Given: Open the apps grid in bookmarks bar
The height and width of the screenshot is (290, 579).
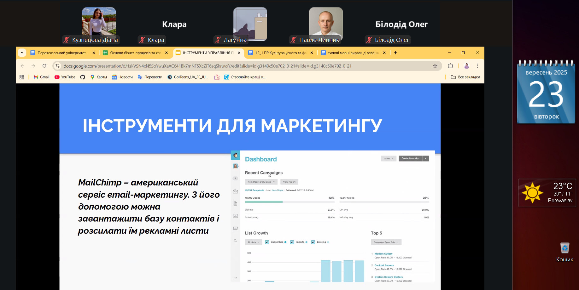Looking at the screenshot, I should click(x=22, y=77).
